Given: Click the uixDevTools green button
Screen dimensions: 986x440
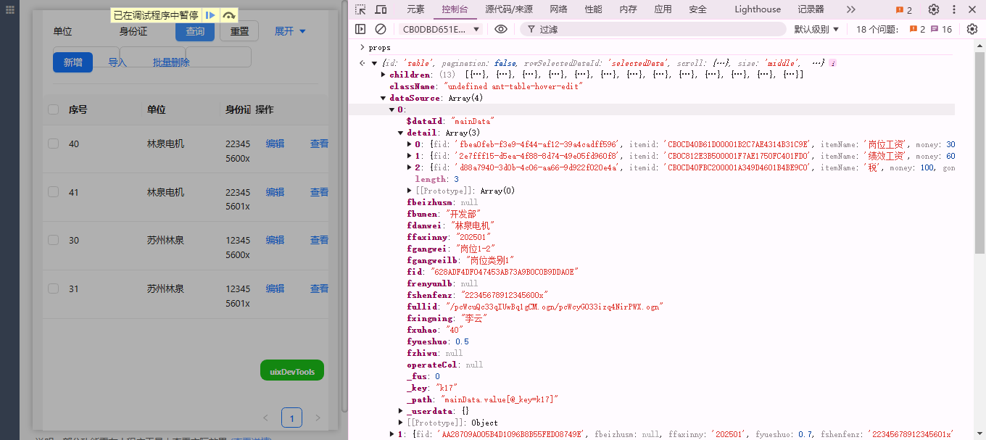Looking at the screenshot, I should pos(292,371).
